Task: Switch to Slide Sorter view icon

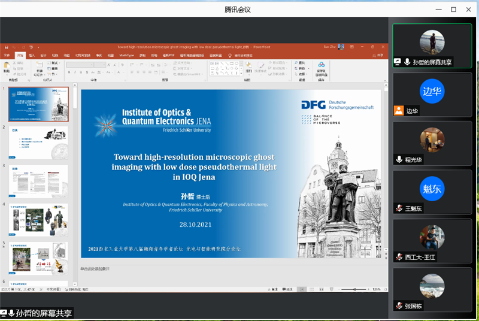Action: click(x=311, y=289)
